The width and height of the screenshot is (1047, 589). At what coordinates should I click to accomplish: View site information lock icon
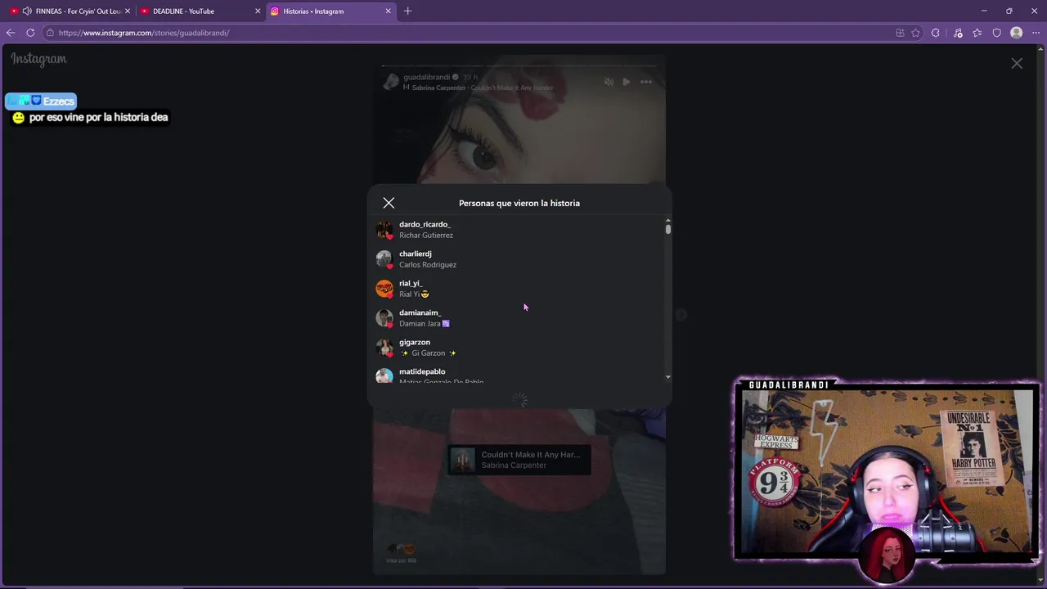pos(50,33)
